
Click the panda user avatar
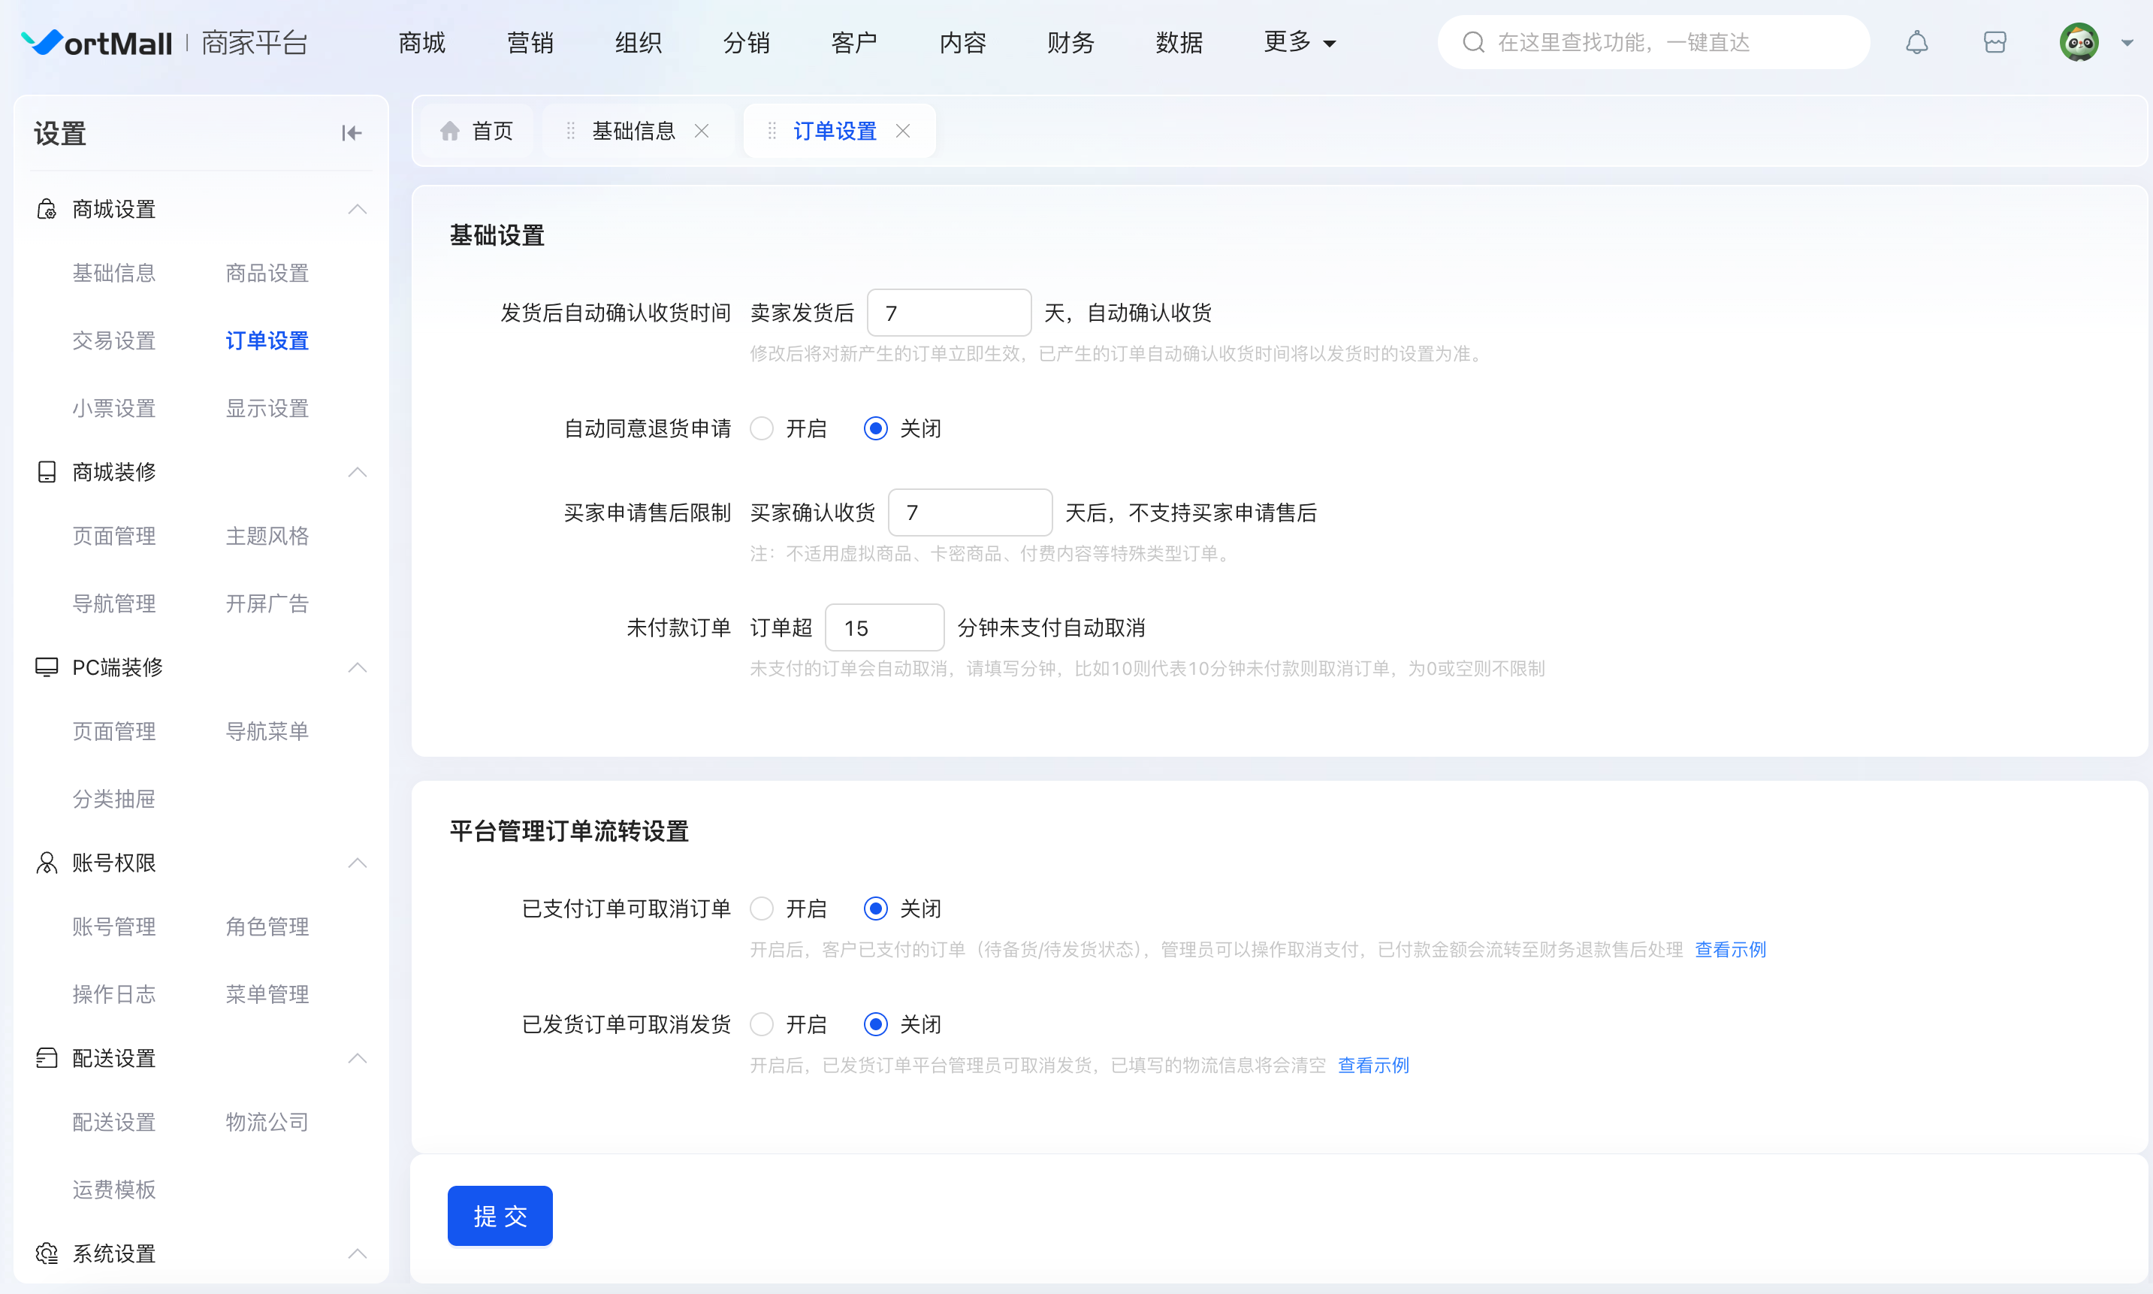(2079, 42)
